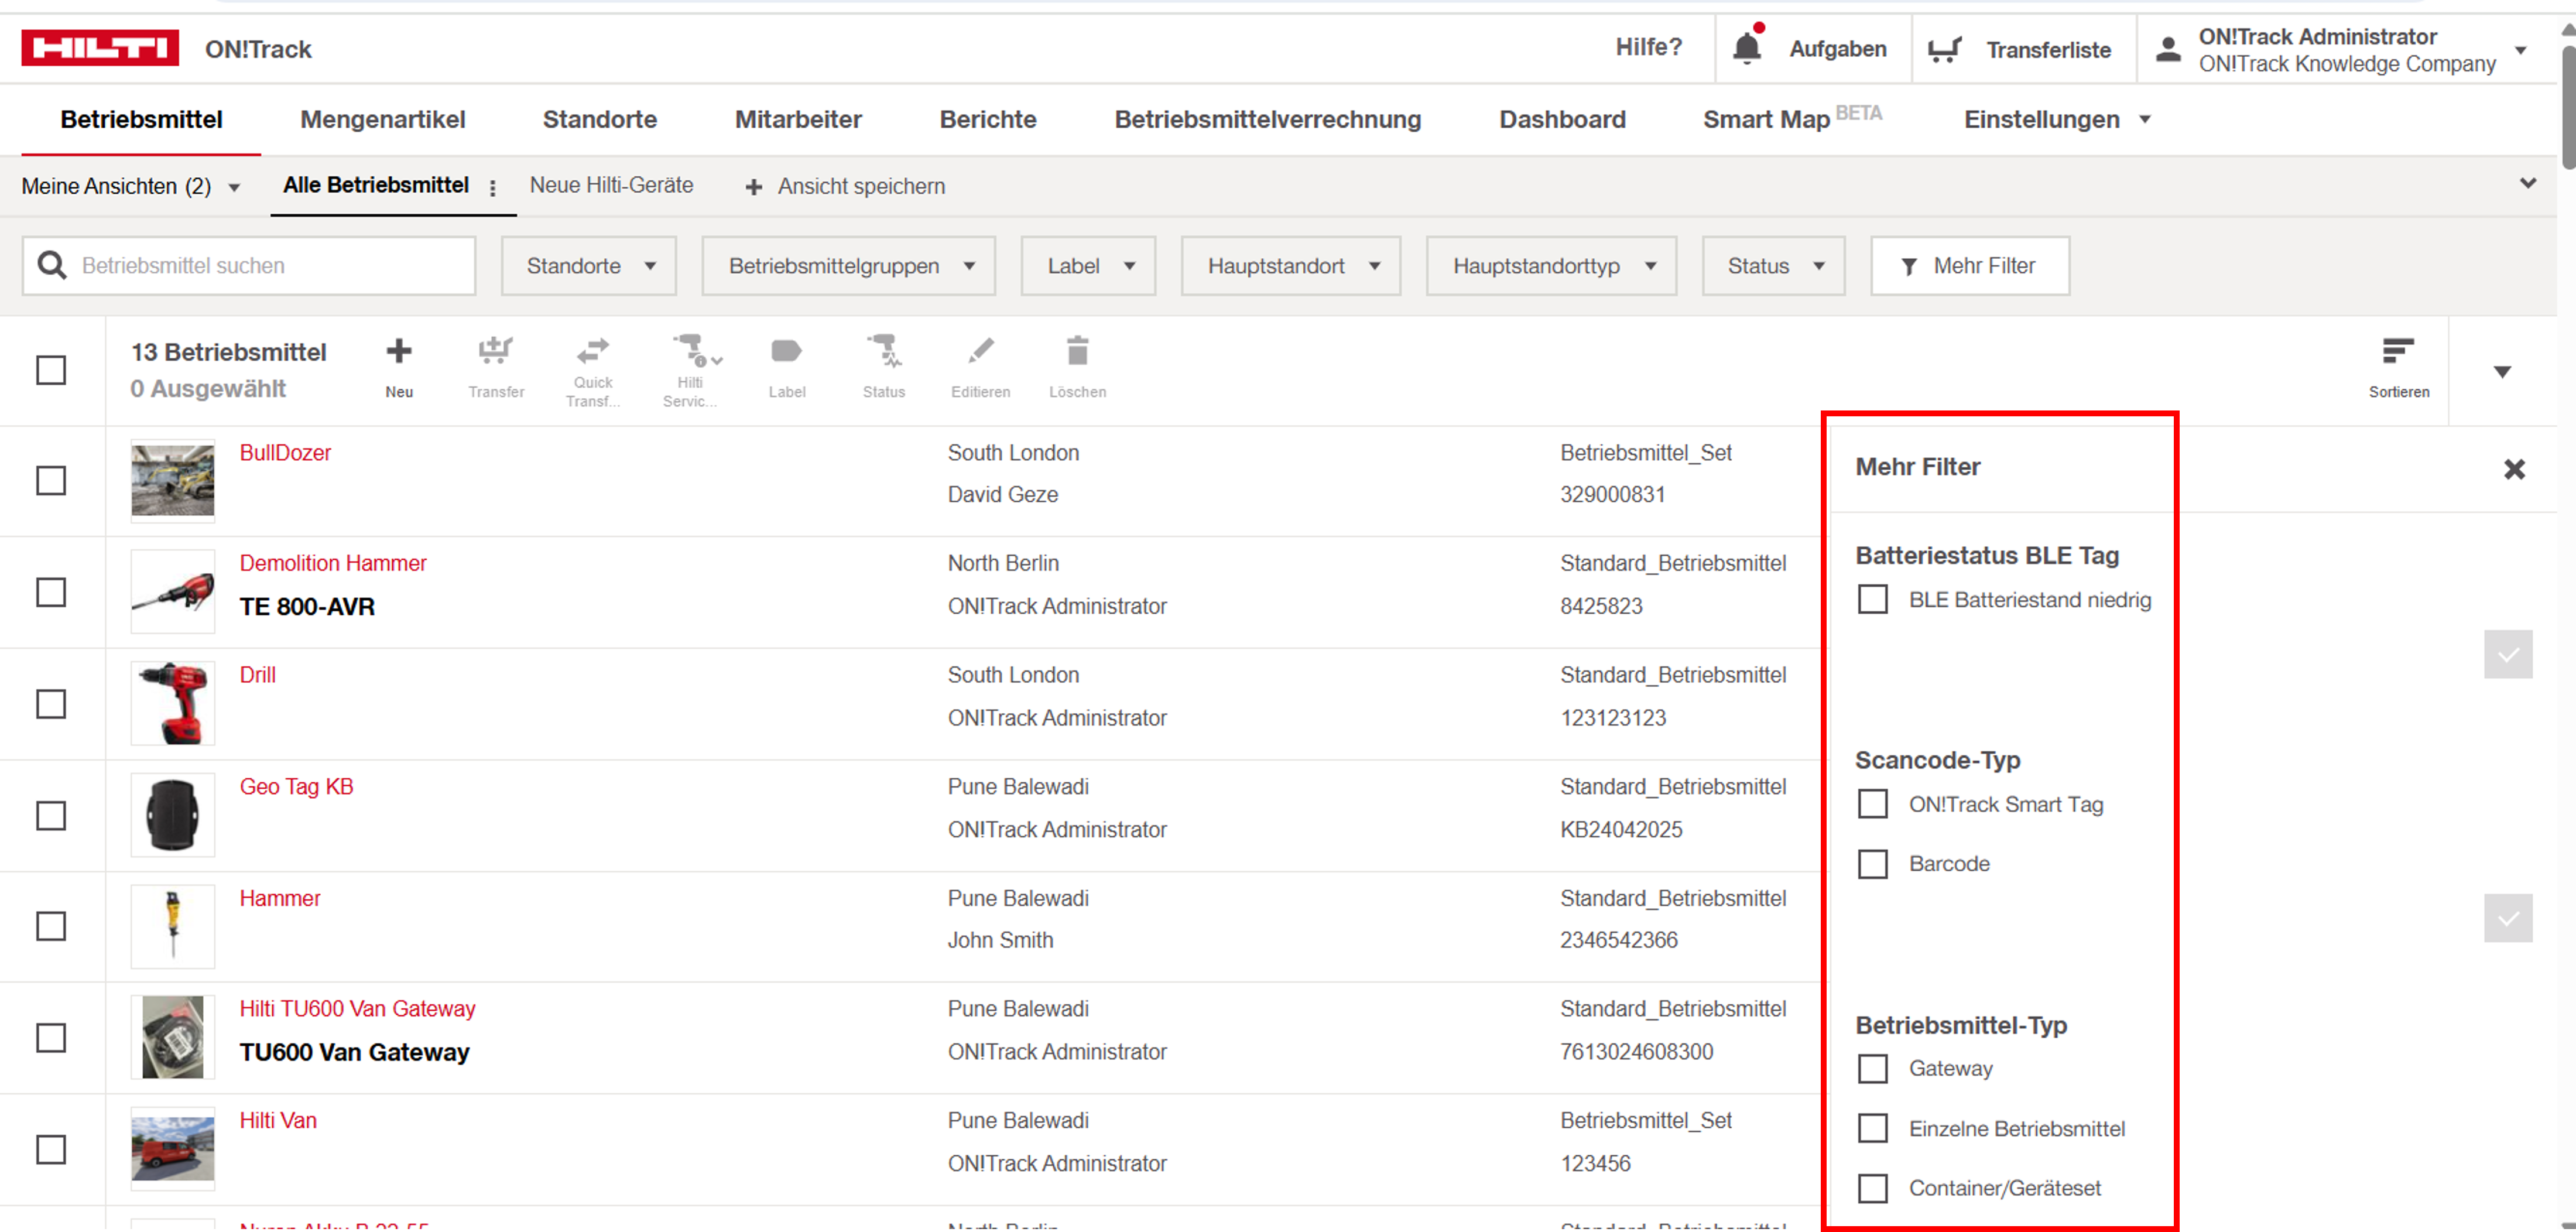Viewport: 2576px width, 1232px height.
Task: Click the Demolition Hammer thumbnail
Action: coord(173,591)
